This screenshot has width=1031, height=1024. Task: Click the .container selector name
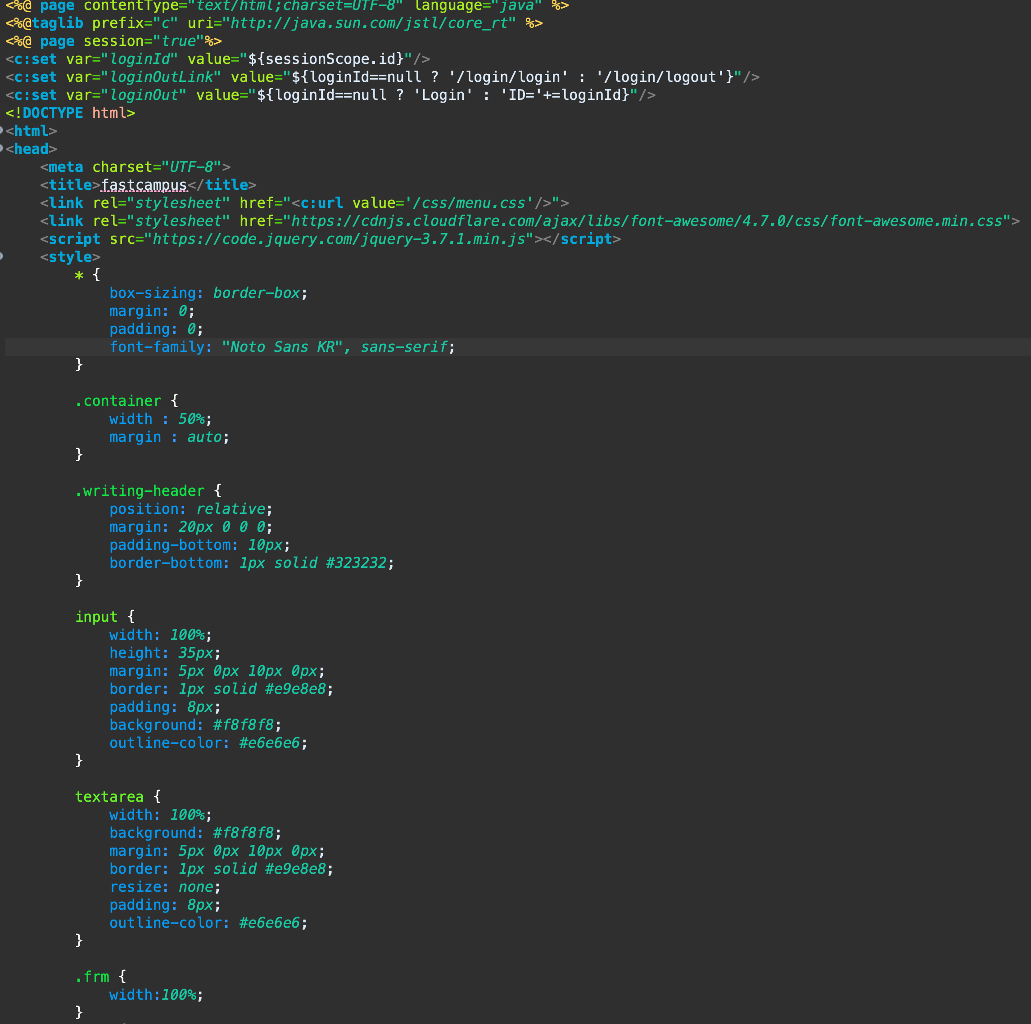[118, 401]
